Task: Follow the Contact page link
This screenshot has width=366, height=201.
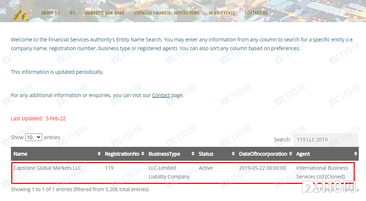Action: coord(161,95)
